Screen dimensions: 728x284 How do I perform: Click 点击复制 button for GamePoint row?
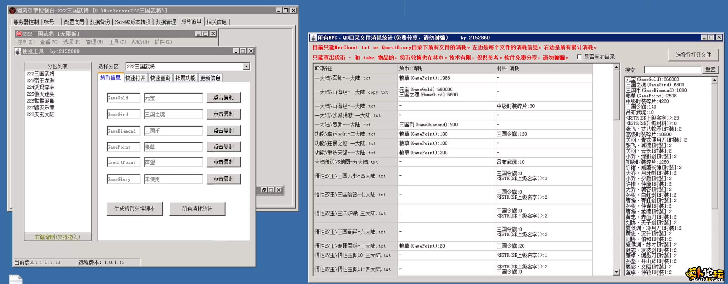pyautogui.click(x=224, y=147)
